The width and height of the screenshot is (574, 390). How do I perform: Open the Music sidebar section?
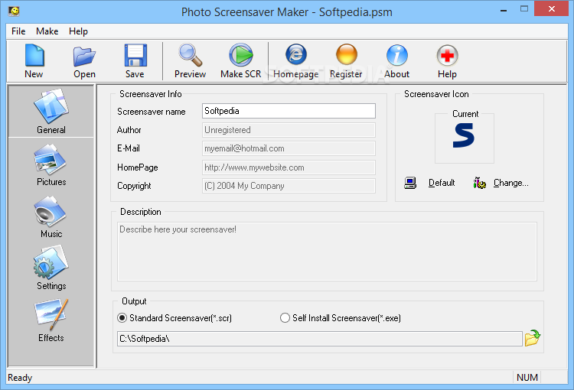click(51, 216)
